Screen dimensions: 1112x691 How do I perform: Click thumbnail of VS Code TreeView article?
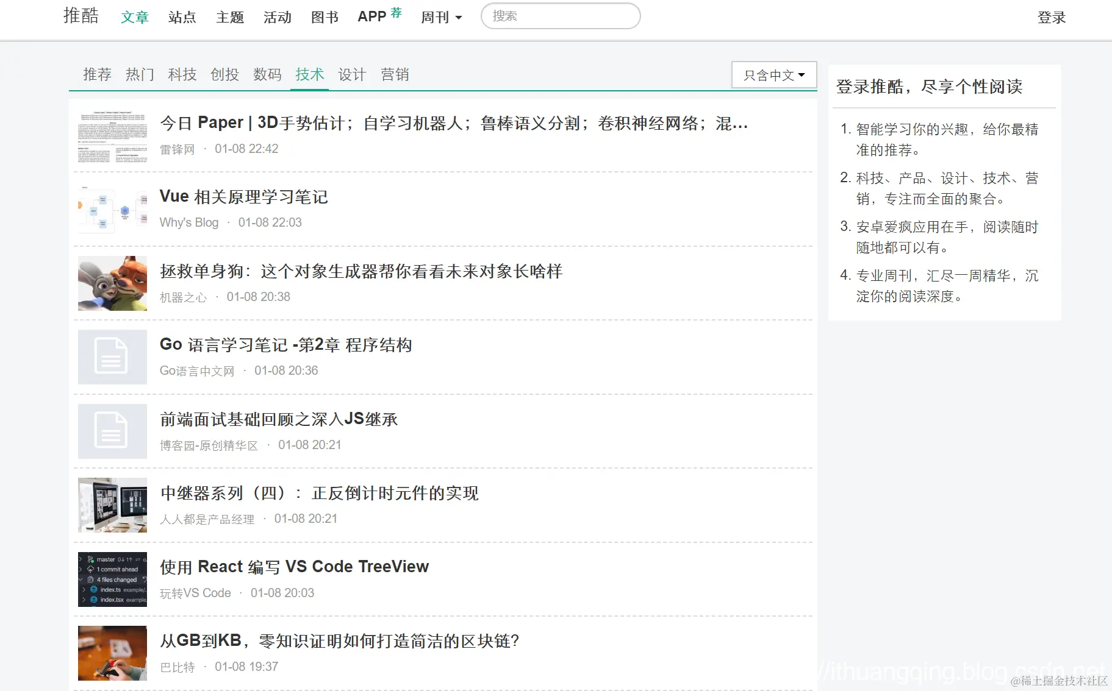click(112, 579)
